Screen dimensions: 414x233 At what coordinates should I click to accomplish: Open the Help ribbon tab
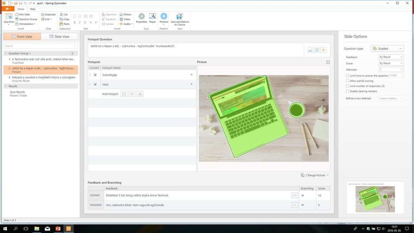32,8
